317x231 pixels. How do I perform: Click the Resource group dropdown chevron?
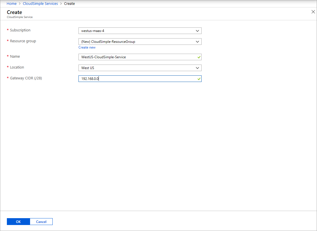coord(197,41)
